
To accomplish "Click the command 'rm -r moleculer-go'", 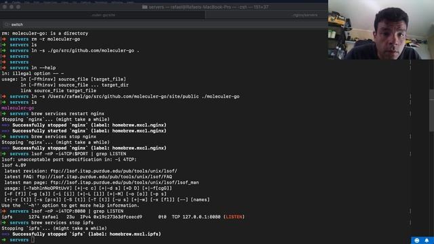I will (x=56, y=39).
